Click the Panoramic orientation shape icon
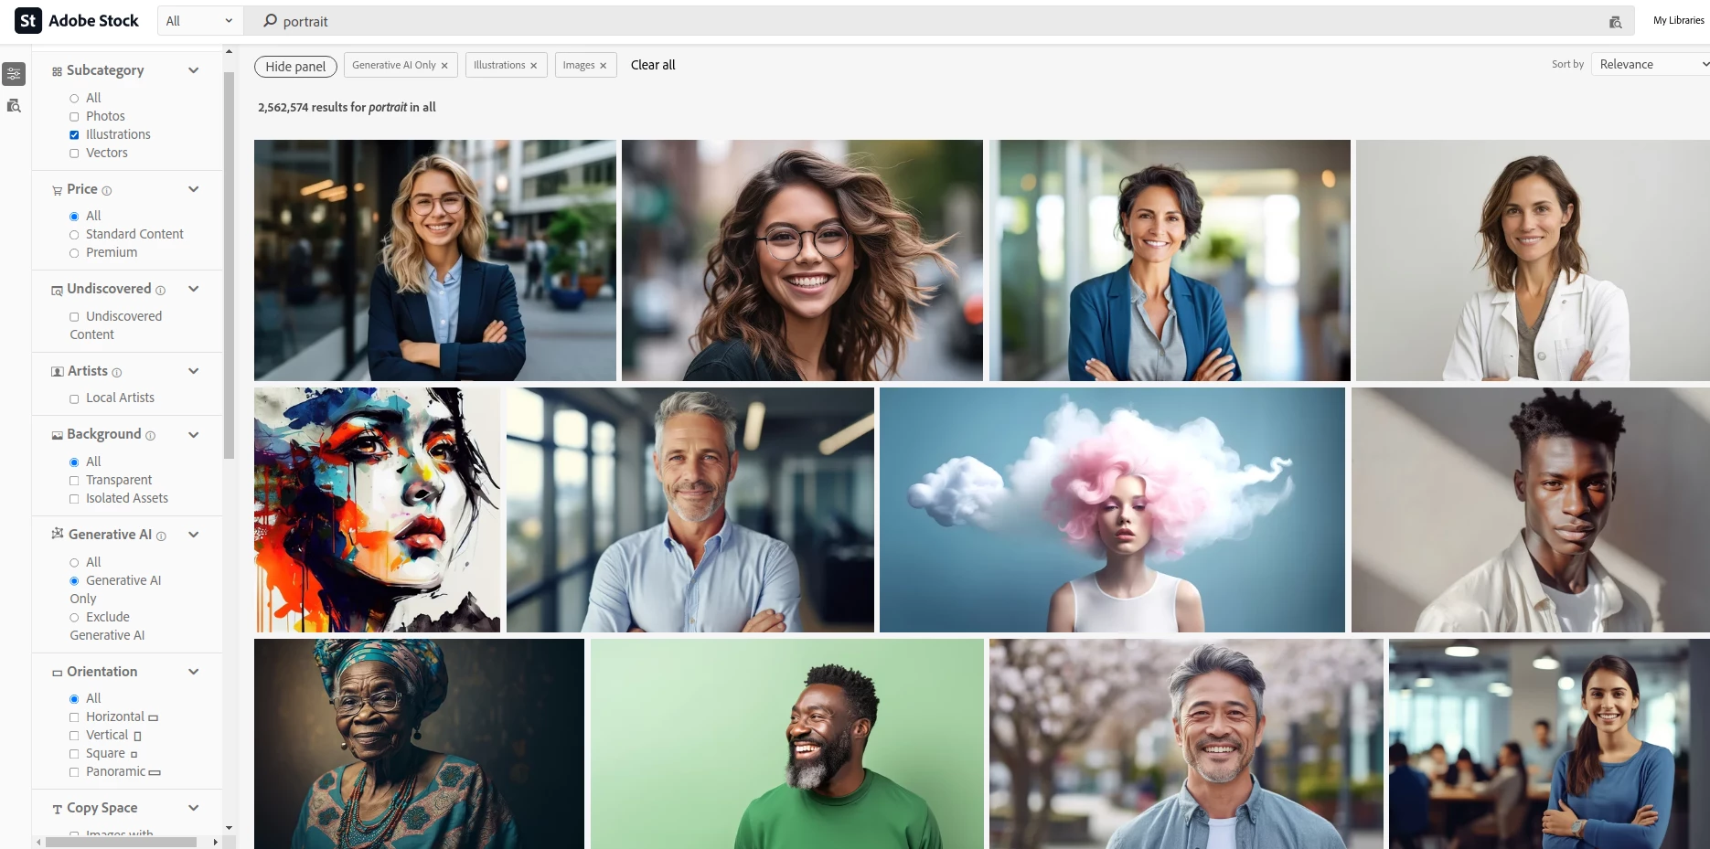 pos(155,773)
